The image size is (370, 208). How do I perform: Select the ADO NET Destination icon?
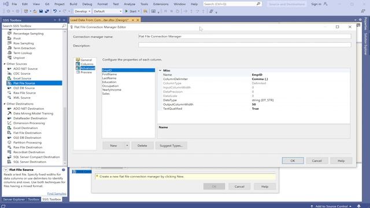(x=9, y=109)
